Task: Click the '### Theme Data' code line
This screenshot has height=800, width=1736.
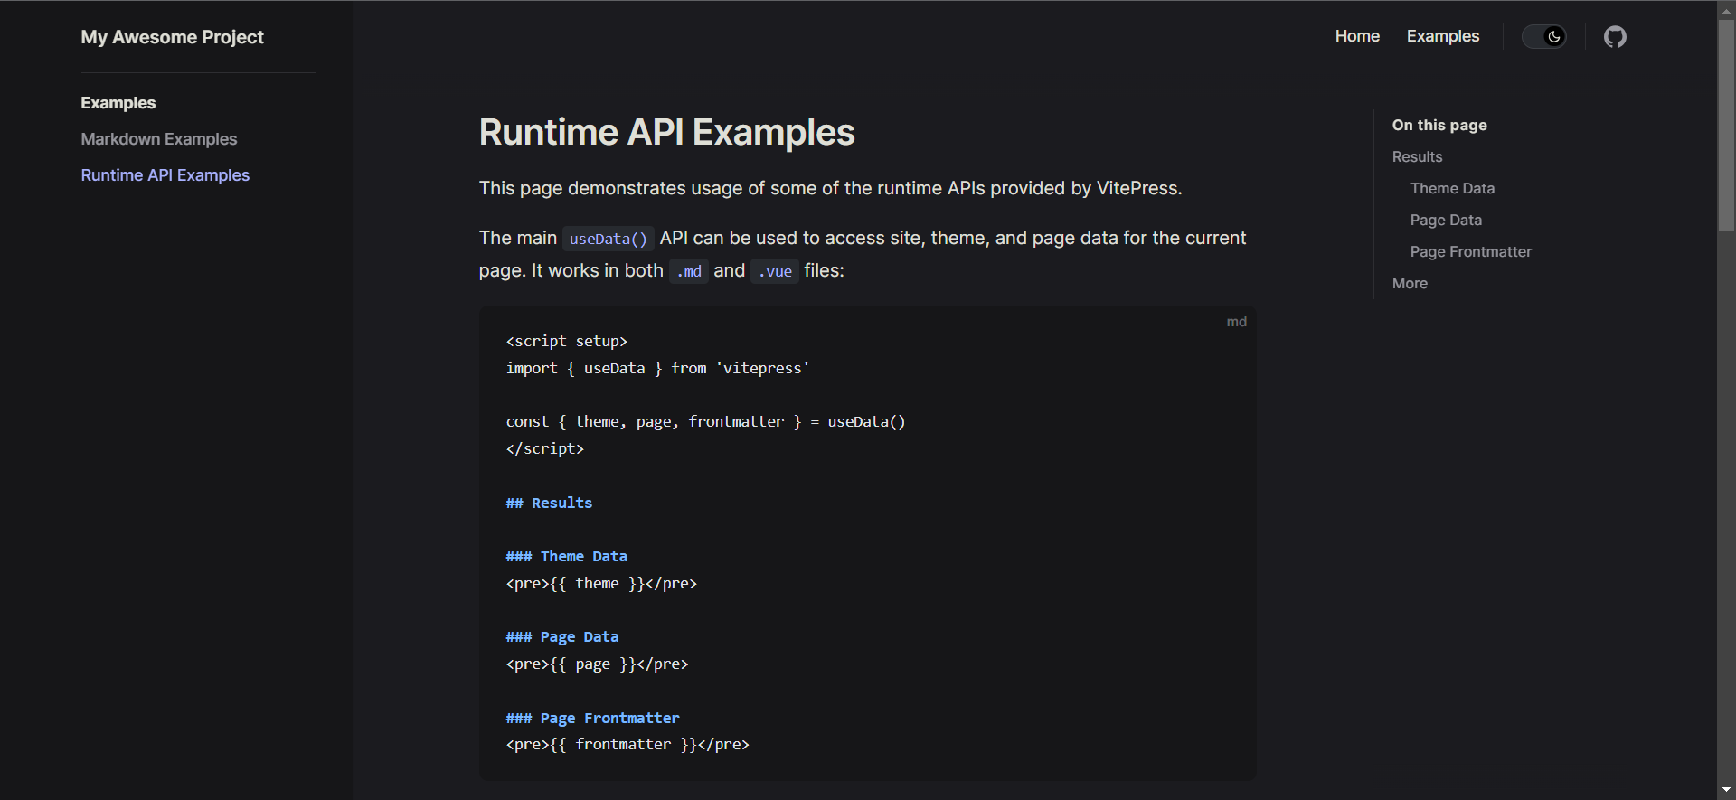Action: pos(567,556)
